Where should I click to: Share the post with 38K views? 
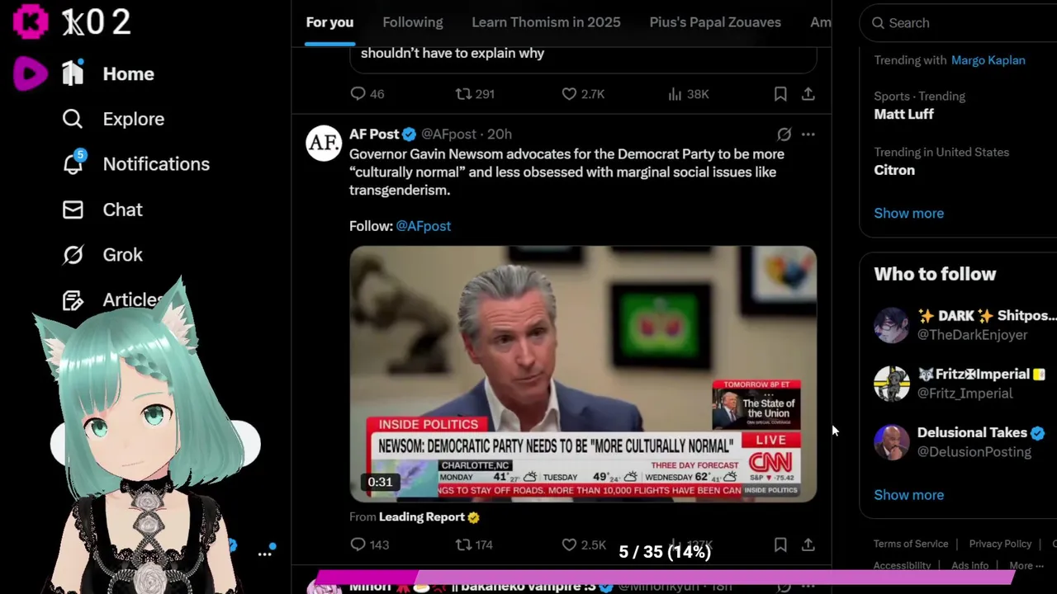(808, 94)
